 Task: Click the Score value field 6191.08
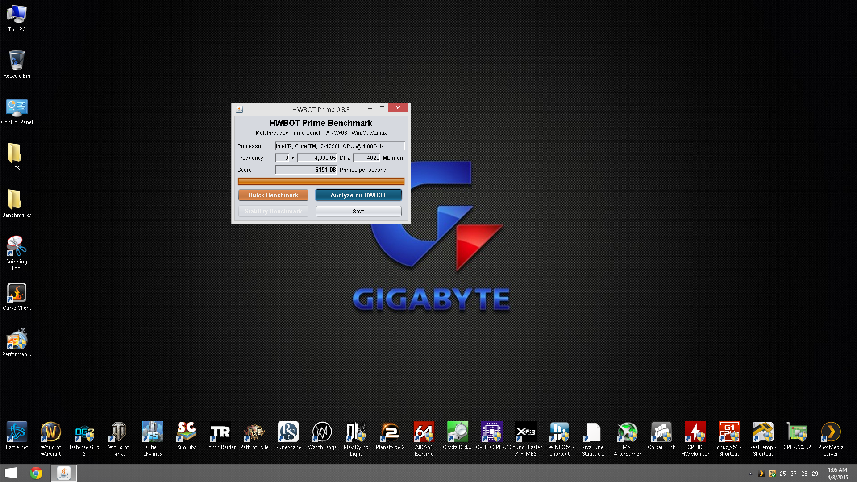[x=306, y=170]
